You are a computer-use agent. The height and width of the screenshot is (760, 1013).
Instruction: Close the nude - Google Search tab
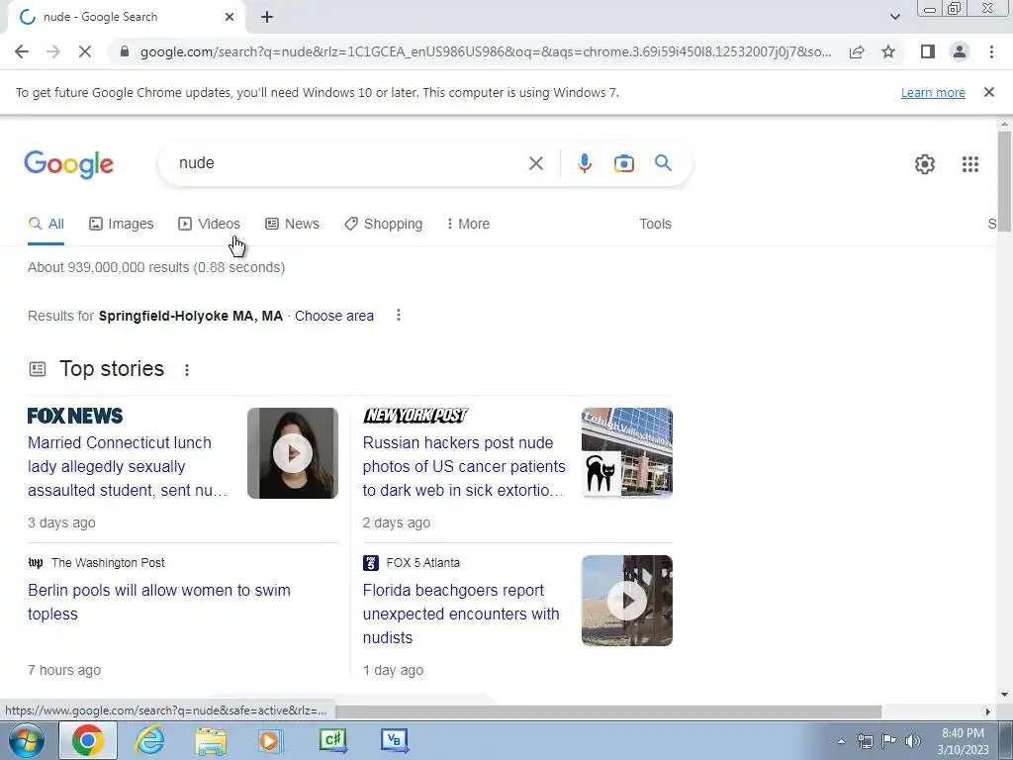[x=230, y=18]
